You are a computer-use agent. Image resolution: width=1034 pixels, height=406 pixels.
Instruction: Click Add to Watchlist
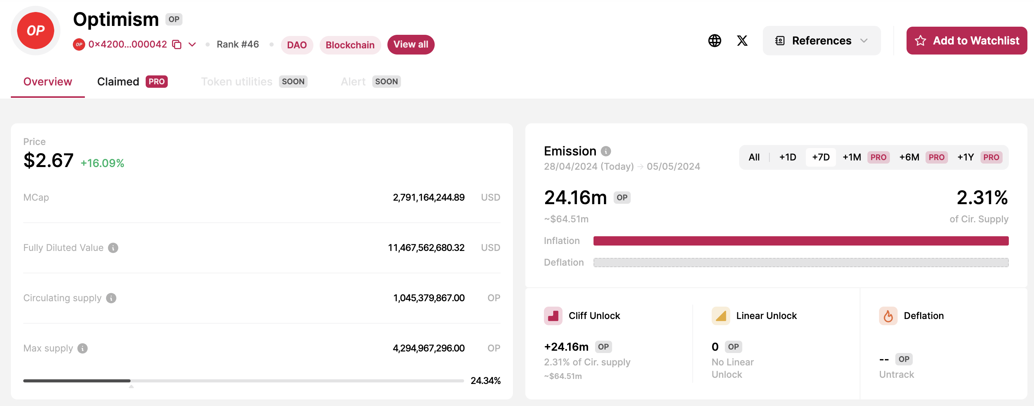967,41
